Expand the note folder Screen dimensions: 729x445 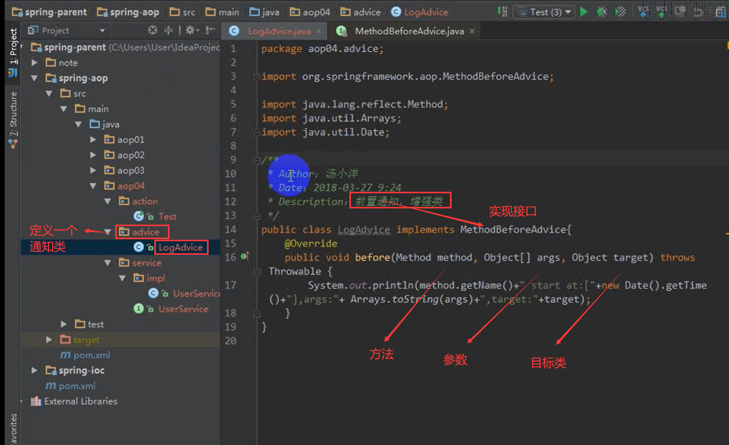click(34, 63)
